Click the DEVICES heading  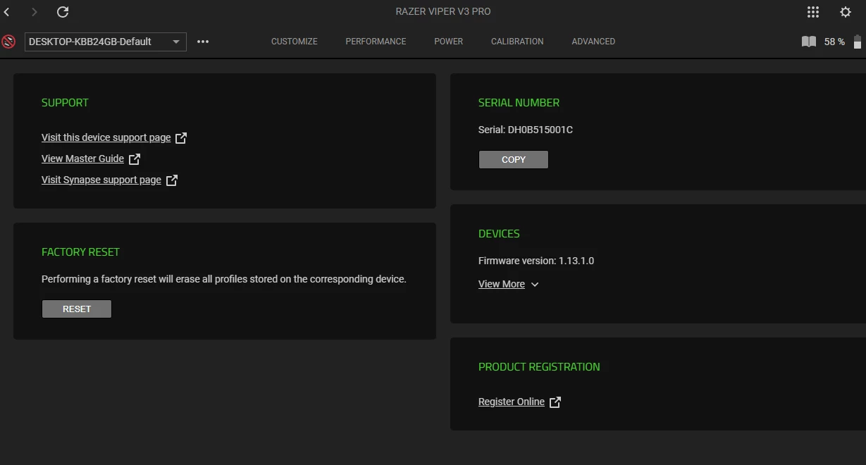click(499, 233)
